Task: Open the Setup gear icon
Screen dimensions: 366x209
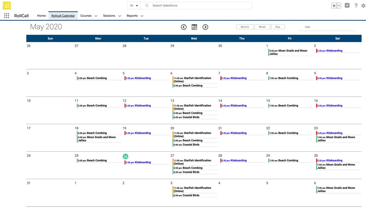Action: (x=363, y=5)
